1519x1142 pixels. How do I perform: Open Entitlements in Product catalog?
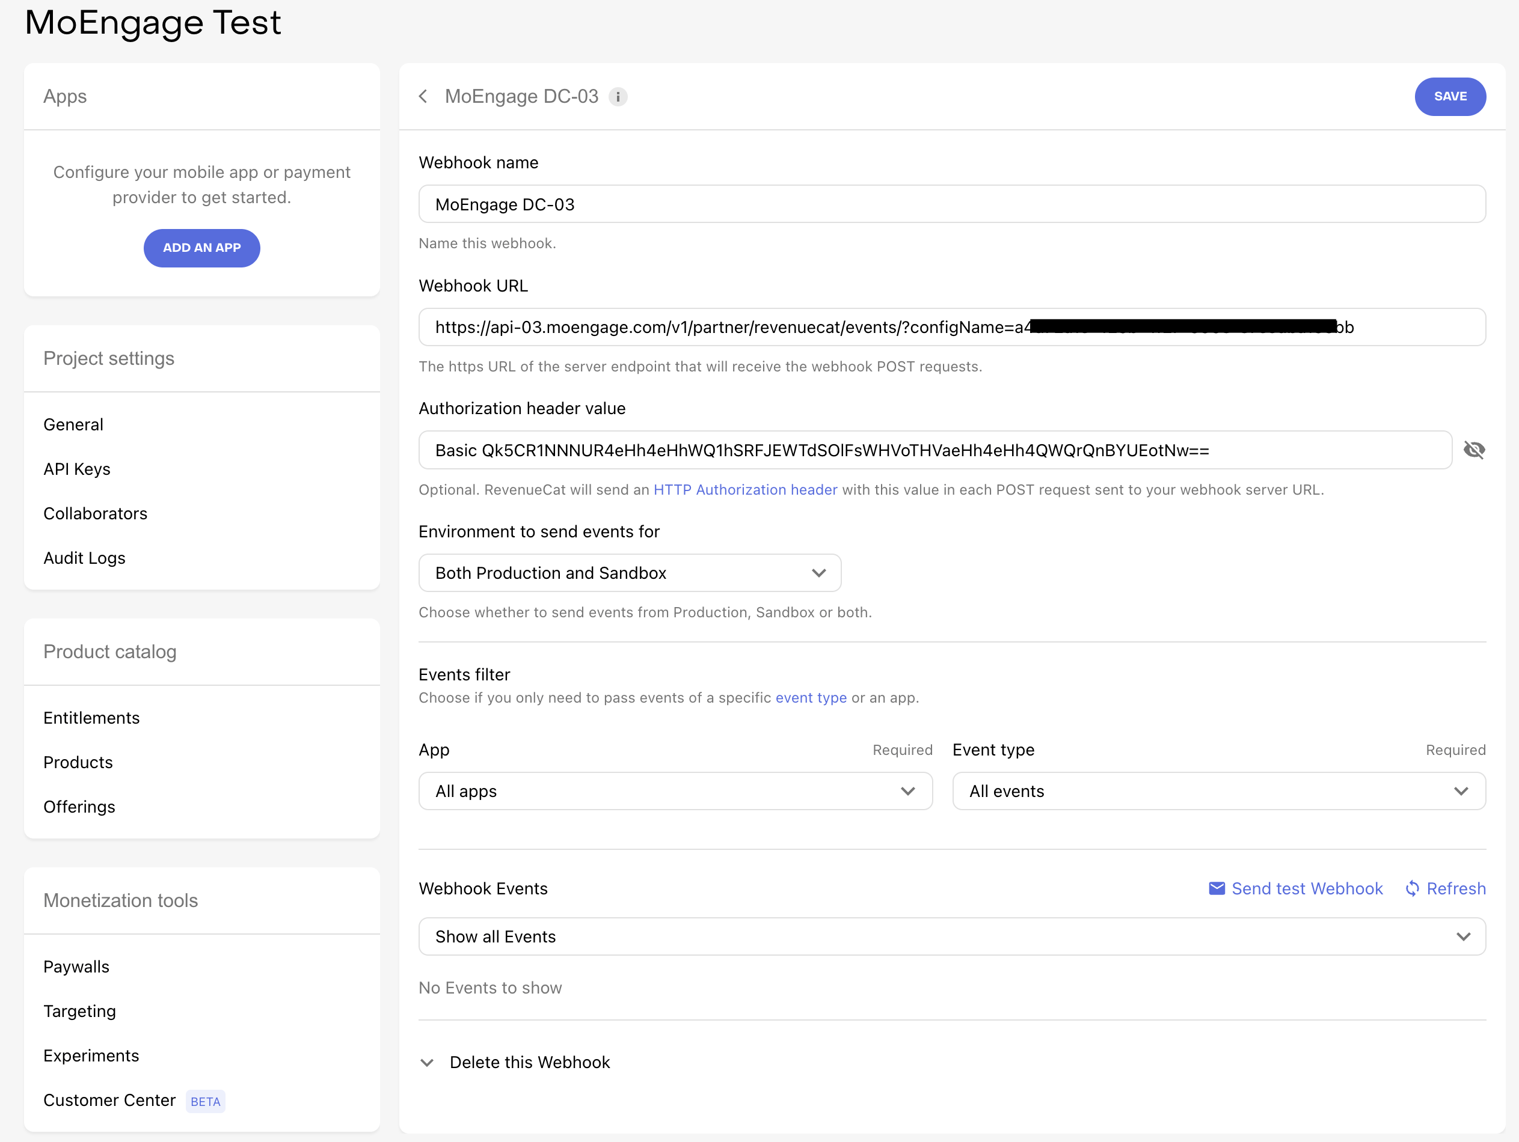click(x=91, y=718)
